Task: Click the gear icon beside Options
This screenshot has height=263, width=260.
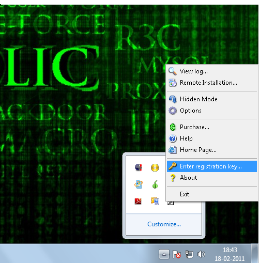Action: 173,111
